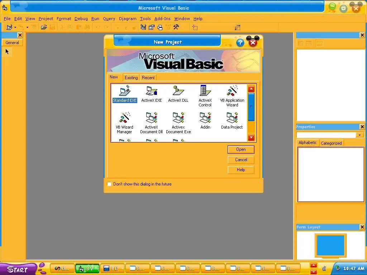Viewport: 367px width, 275px height.
Task: Click the View Object icon in Project panel
Action: pyautogui.click(x=309, y=43)
